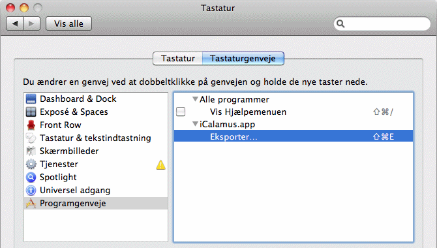Select the Eksporter… shortcut row
The width and height of the screenshot is (437, 248).
294,136
